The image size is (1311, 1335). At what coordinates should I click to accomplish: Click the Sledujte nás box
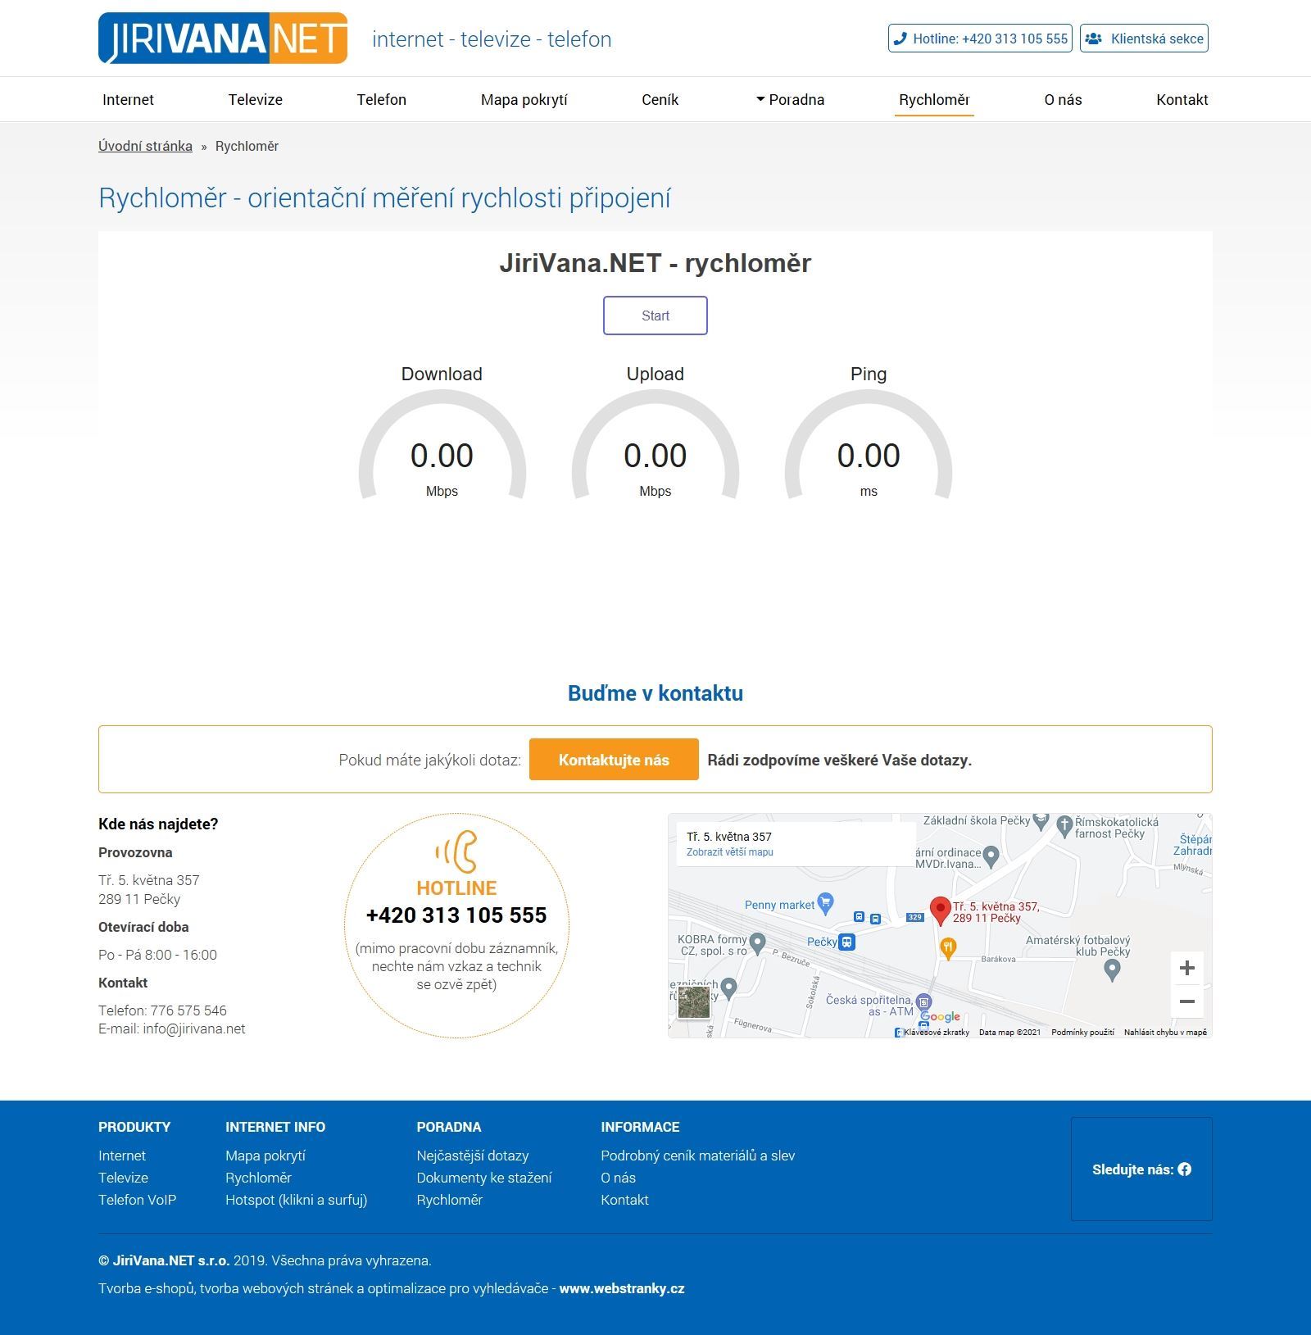[x=1141, y=1169]
